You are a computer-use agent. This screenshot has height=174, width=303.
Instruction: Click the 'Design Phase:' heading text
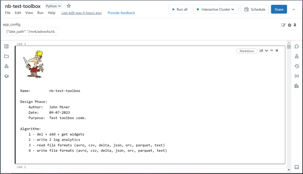point(34,102)
